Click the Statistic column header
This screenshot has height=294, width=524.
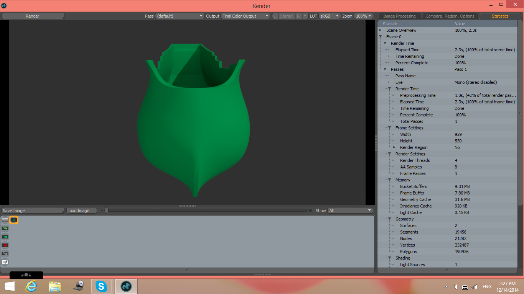[x=416, y=24]
